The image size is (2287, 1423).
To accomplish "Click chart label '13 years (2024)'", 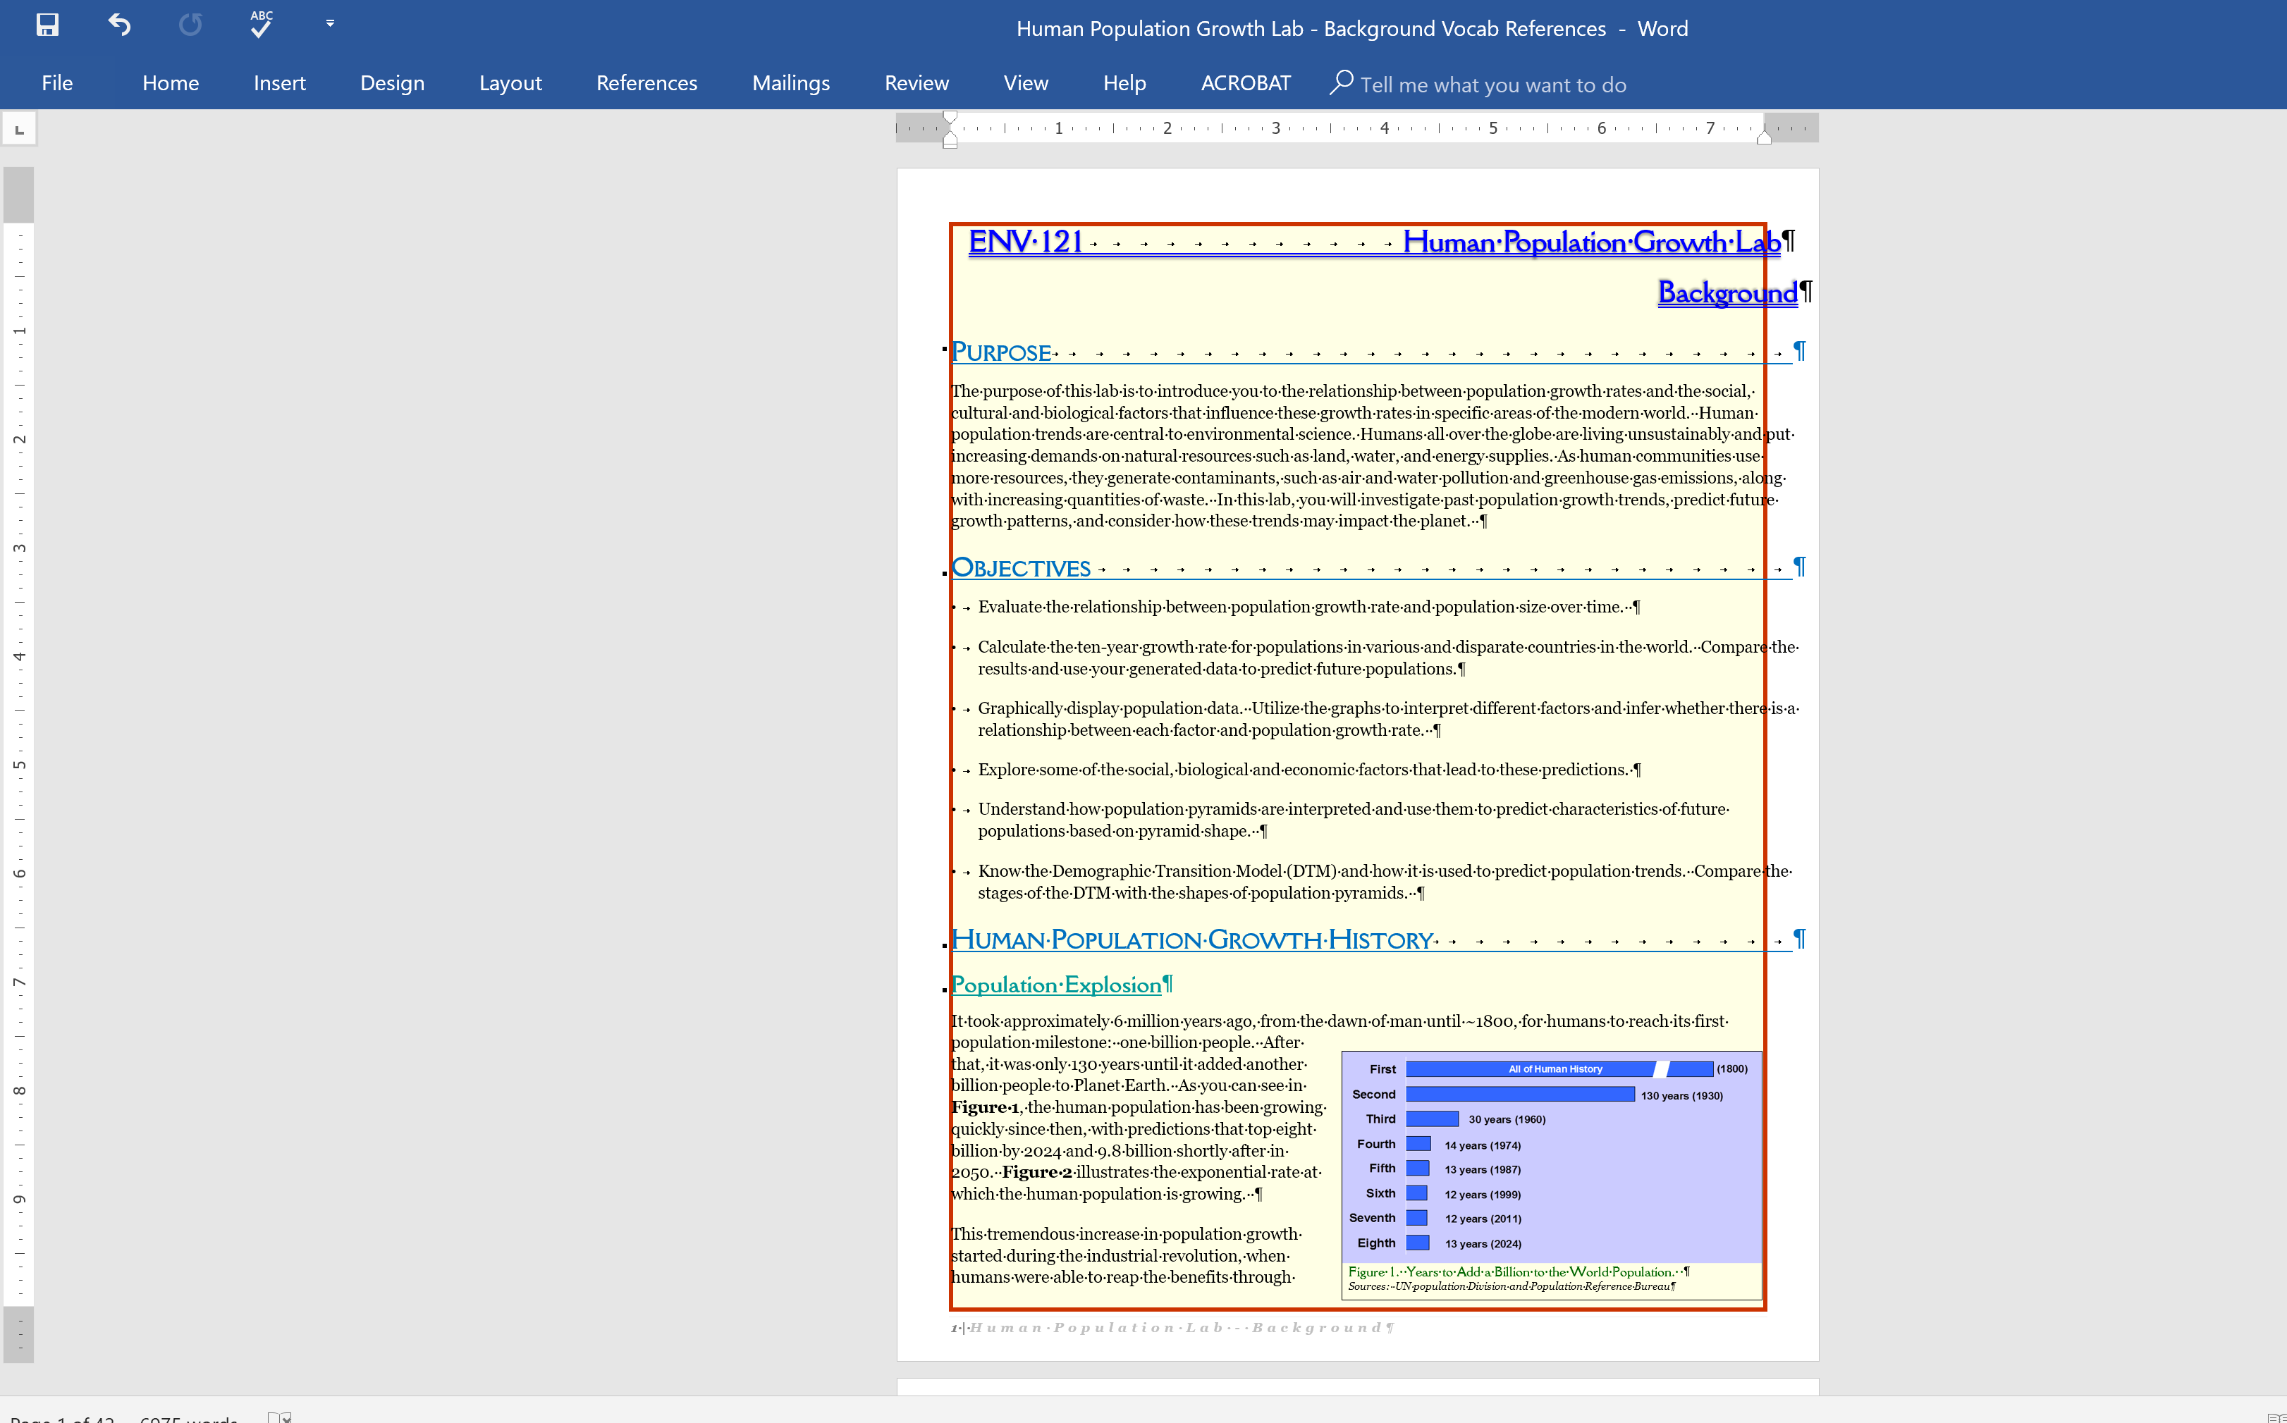I will click(x=1483, y=1244).
